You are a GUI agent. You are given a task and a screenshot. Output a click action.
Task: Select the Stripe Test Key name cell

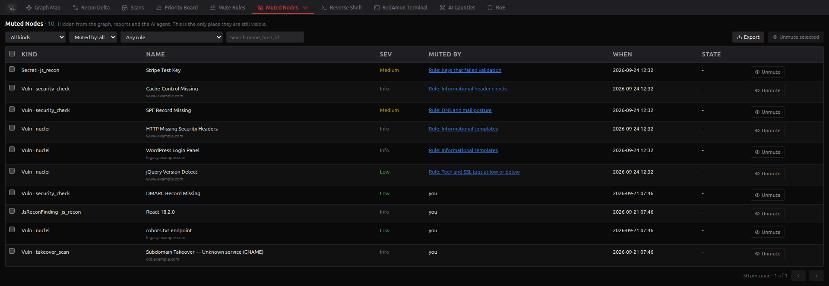[163, 70]
